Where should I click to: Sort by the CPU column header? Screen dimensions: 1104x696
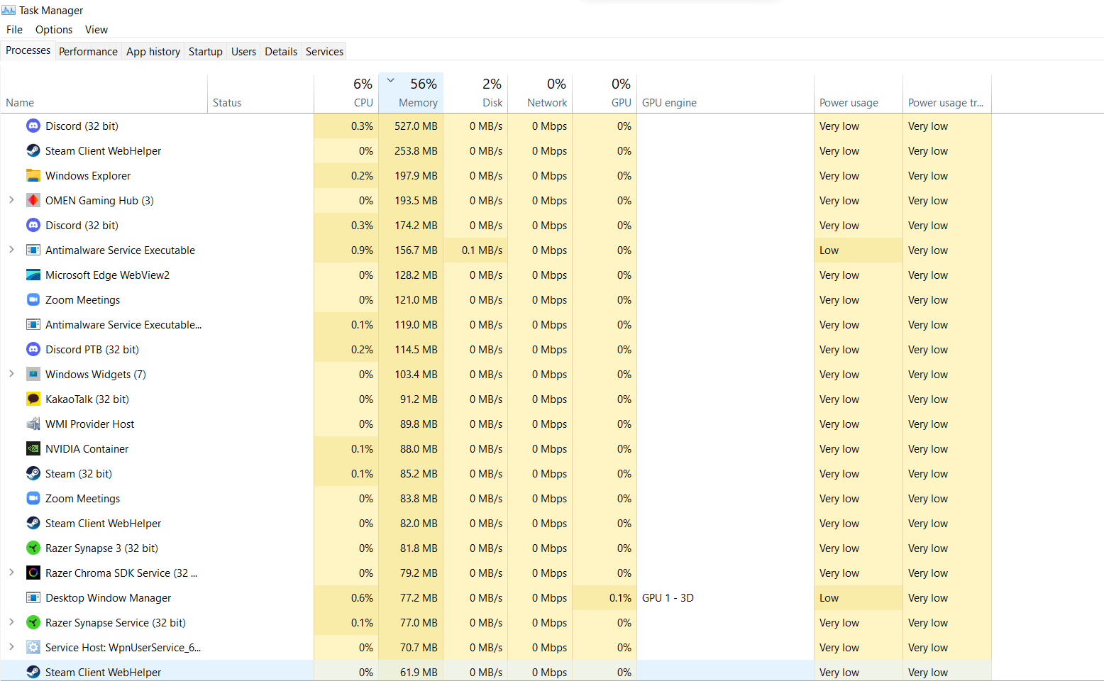point(346,94)
